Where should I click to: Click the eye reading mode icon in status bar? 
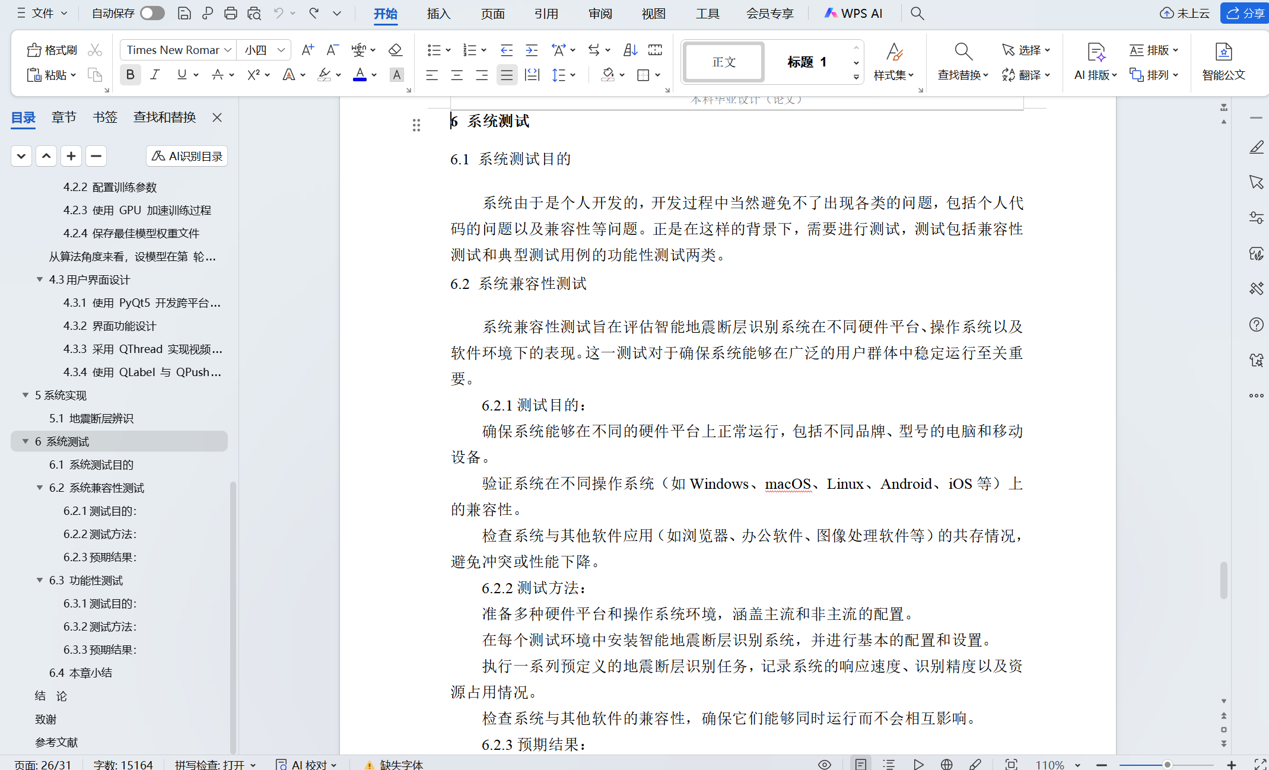coord(825,764)
